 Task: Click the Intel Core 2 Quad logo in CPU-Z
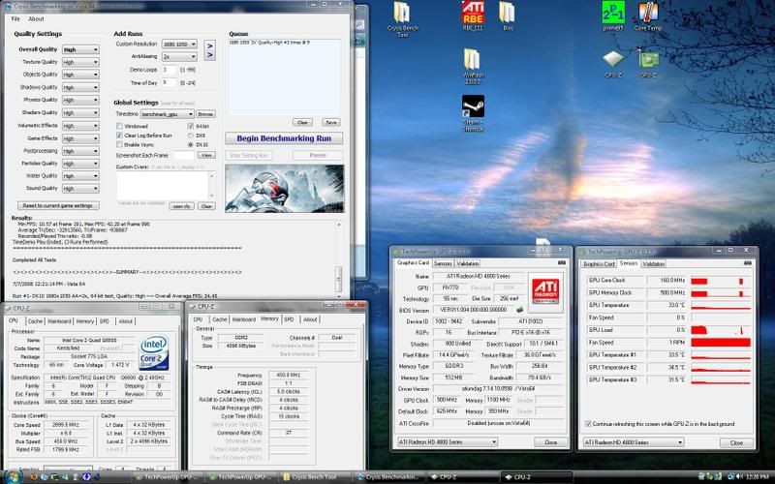pyautogui.click(x=154, y=353)
